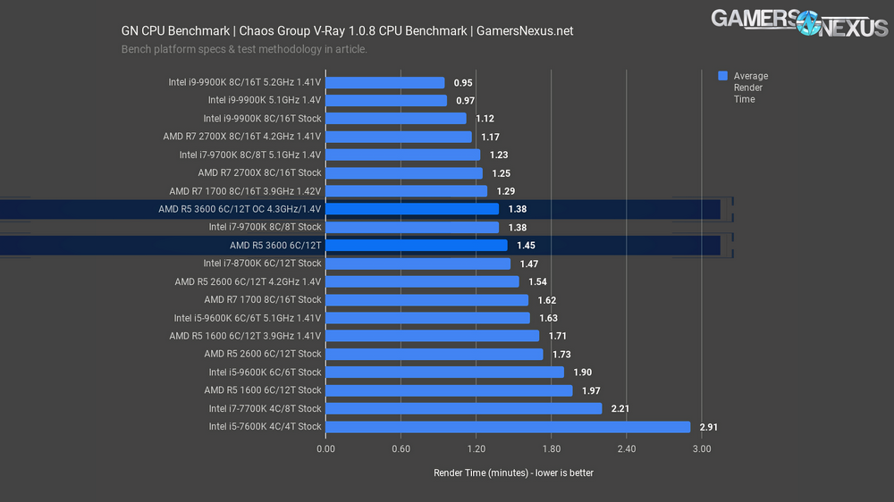Viewport: 894px width, 502px height.
Task: Click the chart title mentioning V-Ray 1.0.8
Action: click(347, 31)
